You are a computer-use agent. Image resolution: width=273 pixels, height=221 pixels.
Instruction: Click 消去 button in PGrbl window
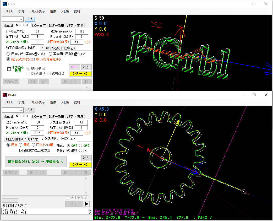(86, 158)
